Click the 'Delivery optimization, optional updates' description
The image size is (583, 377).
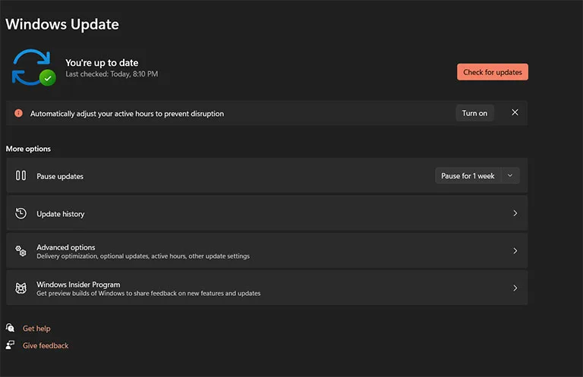click(143, 256)
